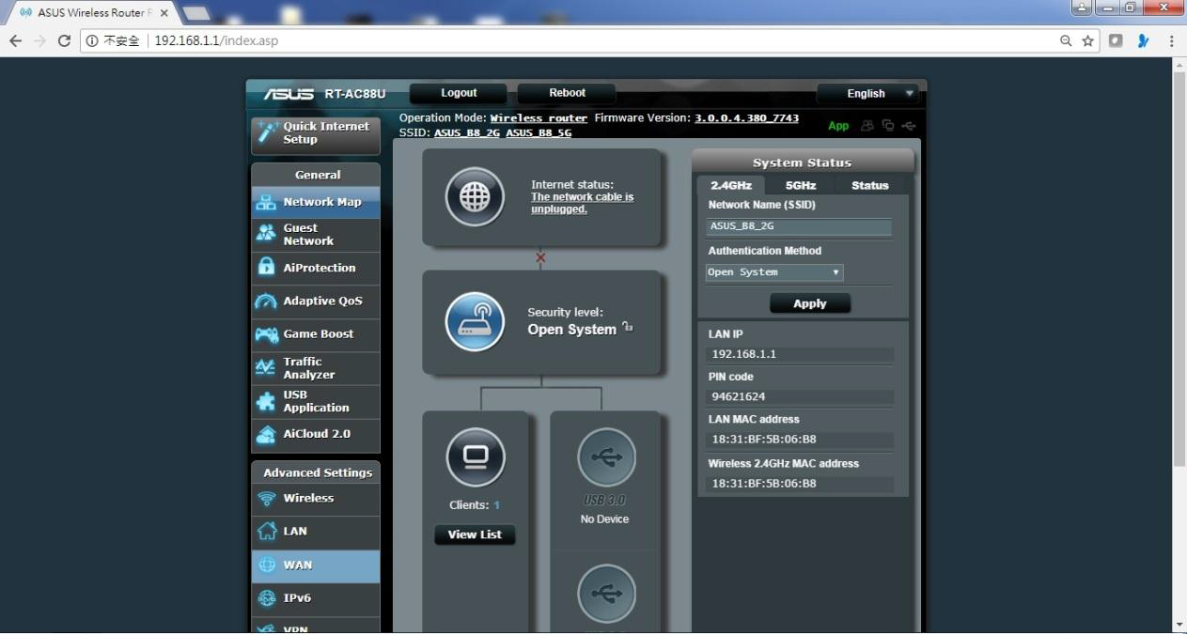Click the ASUS_B8_5G SSID link
The height and width of the screenshot is (634, 1187).
click(539, 133)
